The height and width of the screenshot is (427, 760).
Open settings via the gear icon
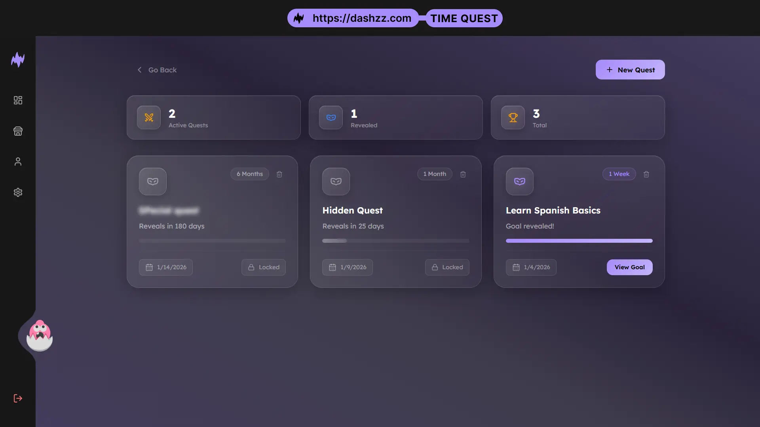tap(18, 193)
